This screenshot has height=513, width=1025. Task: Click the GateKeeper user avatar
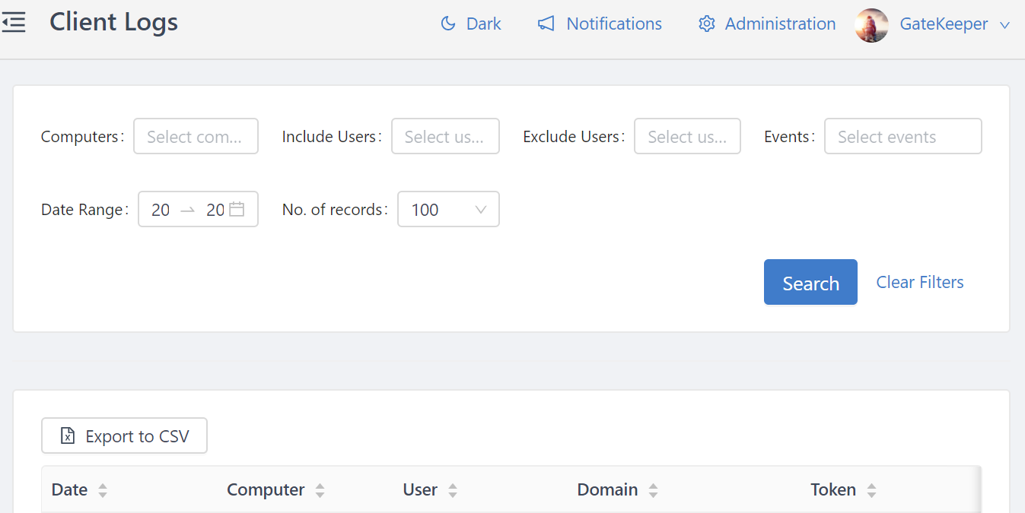[x=871, y=24]
